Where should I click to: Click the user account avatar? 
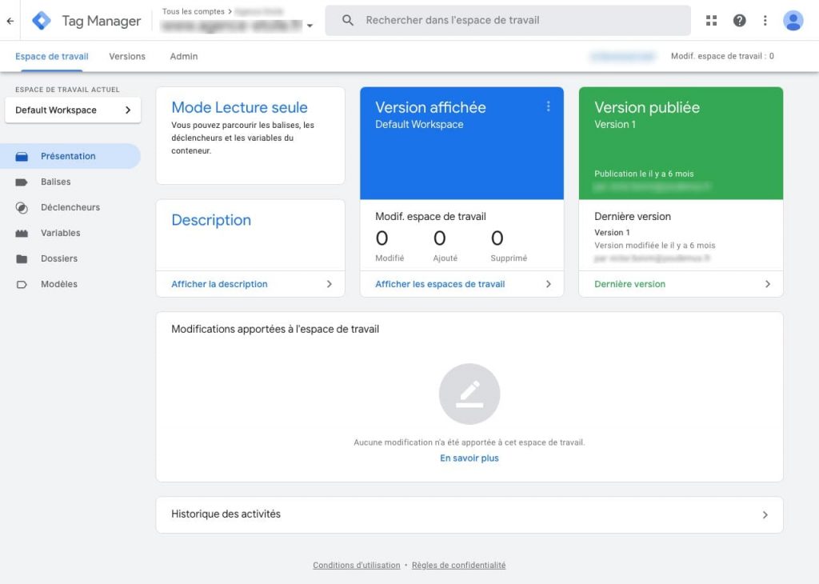(x=793, y=21)
